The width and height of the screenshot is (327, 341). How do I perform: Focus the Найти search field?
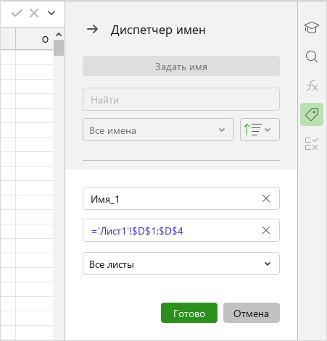click(181, 99)
